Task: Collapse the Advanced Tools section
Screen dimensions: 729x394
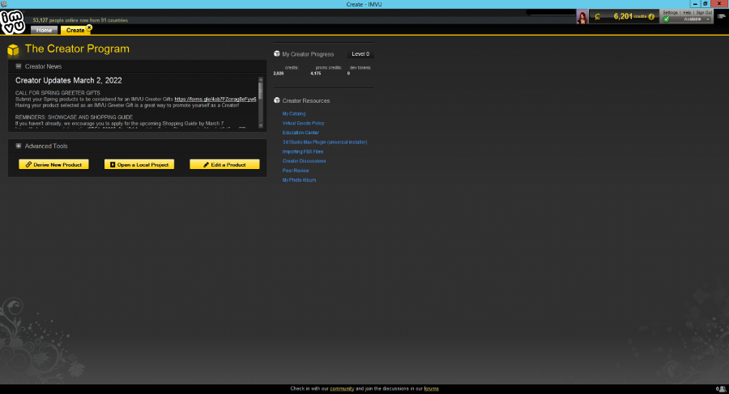Action: click(19, 146)
